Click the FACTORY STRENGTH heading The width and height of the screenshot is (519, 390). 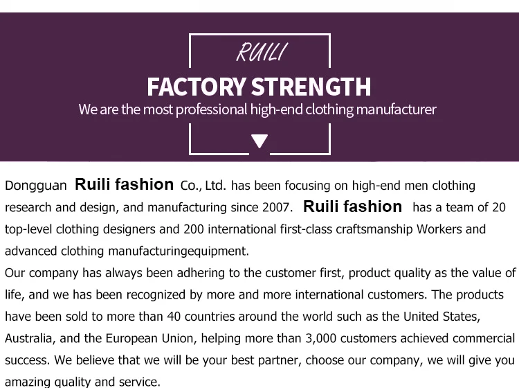click(x=259, y=87)
